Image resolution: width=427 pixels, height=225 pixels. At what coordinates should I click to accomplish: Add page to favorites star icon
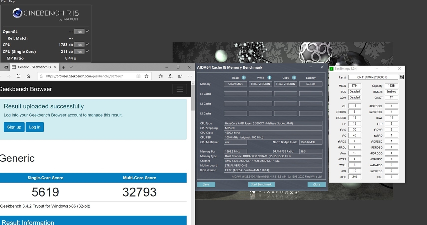coord(146,76)
